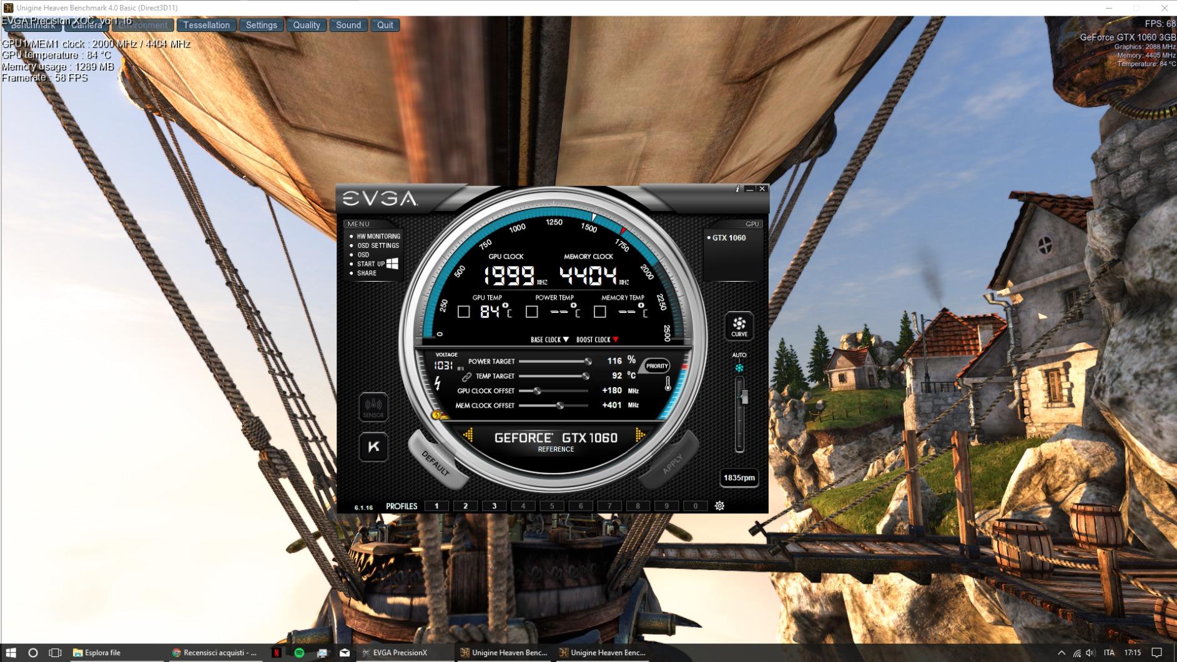The height and width of the screenshot is (662, 1177).
Task: Click the Apply button
Action: pos(671,462)
